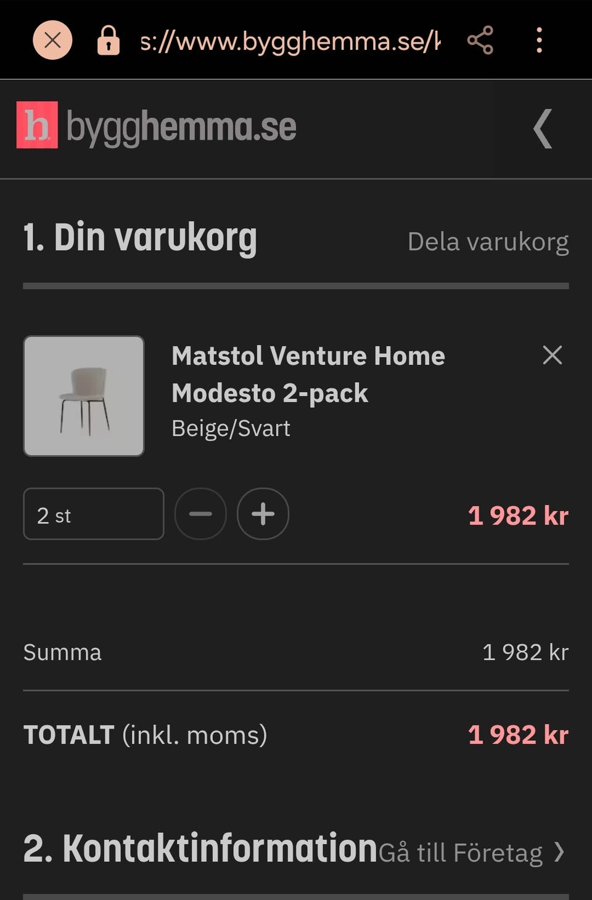Image resolution: width=592 pixels, height=900 pixels.
Task: Open the browser three-dot menu
Action: point(539,41)
